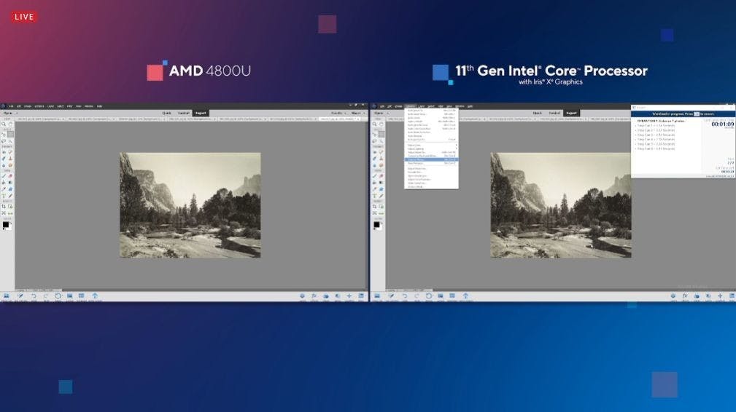Activate the Red Eye tool in the AMD window

tap(4, 152)
